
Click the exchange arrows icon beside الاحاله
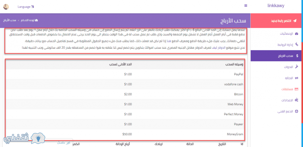click(297, 78)
